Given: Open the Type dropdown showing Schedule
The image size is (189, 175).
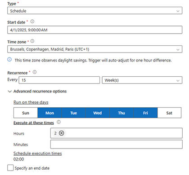Looking at the screenshot, I should click(x=94, y=11).
